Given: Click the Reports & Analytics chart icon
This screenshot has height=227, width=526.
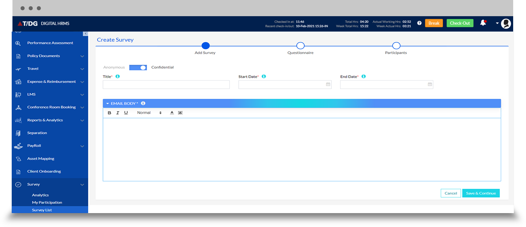Looking at the screenshot, I should 18,120.
